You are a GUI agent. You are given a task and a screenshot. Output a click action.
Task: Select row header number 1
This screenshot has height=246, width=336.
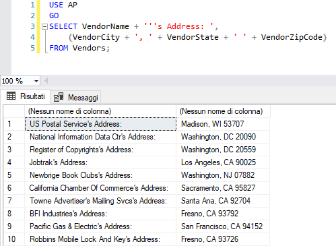14,124
